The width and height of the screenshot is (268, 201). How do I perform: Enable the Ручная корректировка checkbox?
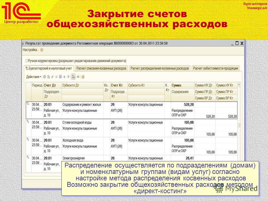point(27,61)
